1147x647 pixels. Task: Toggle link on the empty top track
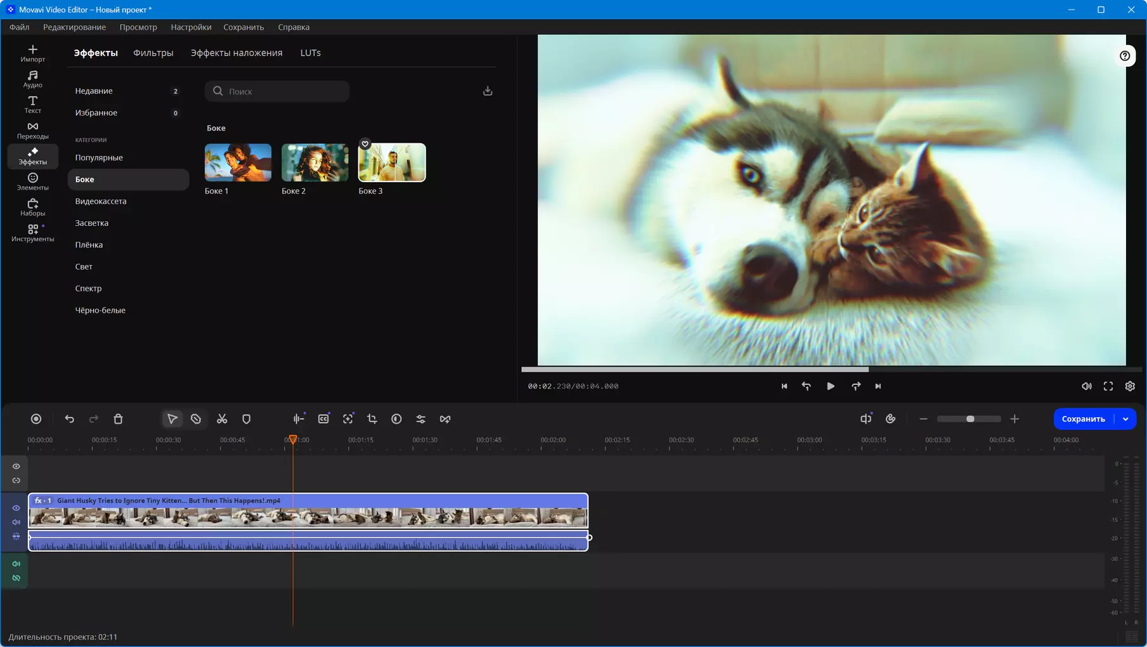[x=16, y=480]
